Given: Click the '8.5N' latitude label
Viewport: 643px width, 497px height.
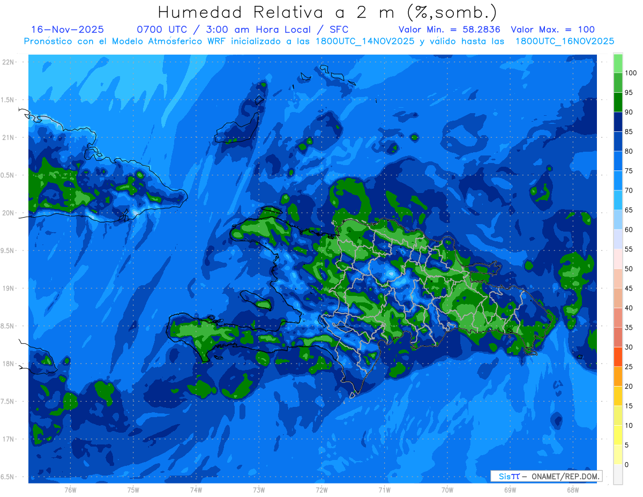Looking at the screenshot, I should coord(7,326).
